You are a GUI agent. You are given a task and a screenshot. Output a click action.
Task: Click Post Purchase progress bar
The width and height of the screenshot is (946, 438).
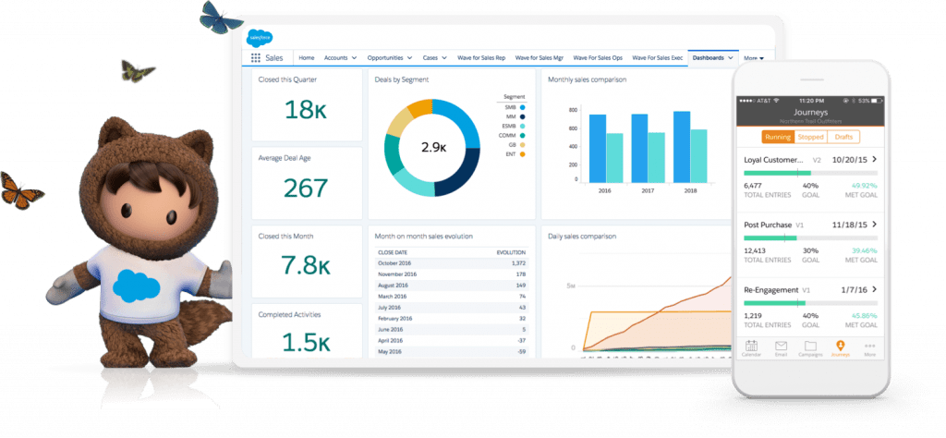click(810, 237)
